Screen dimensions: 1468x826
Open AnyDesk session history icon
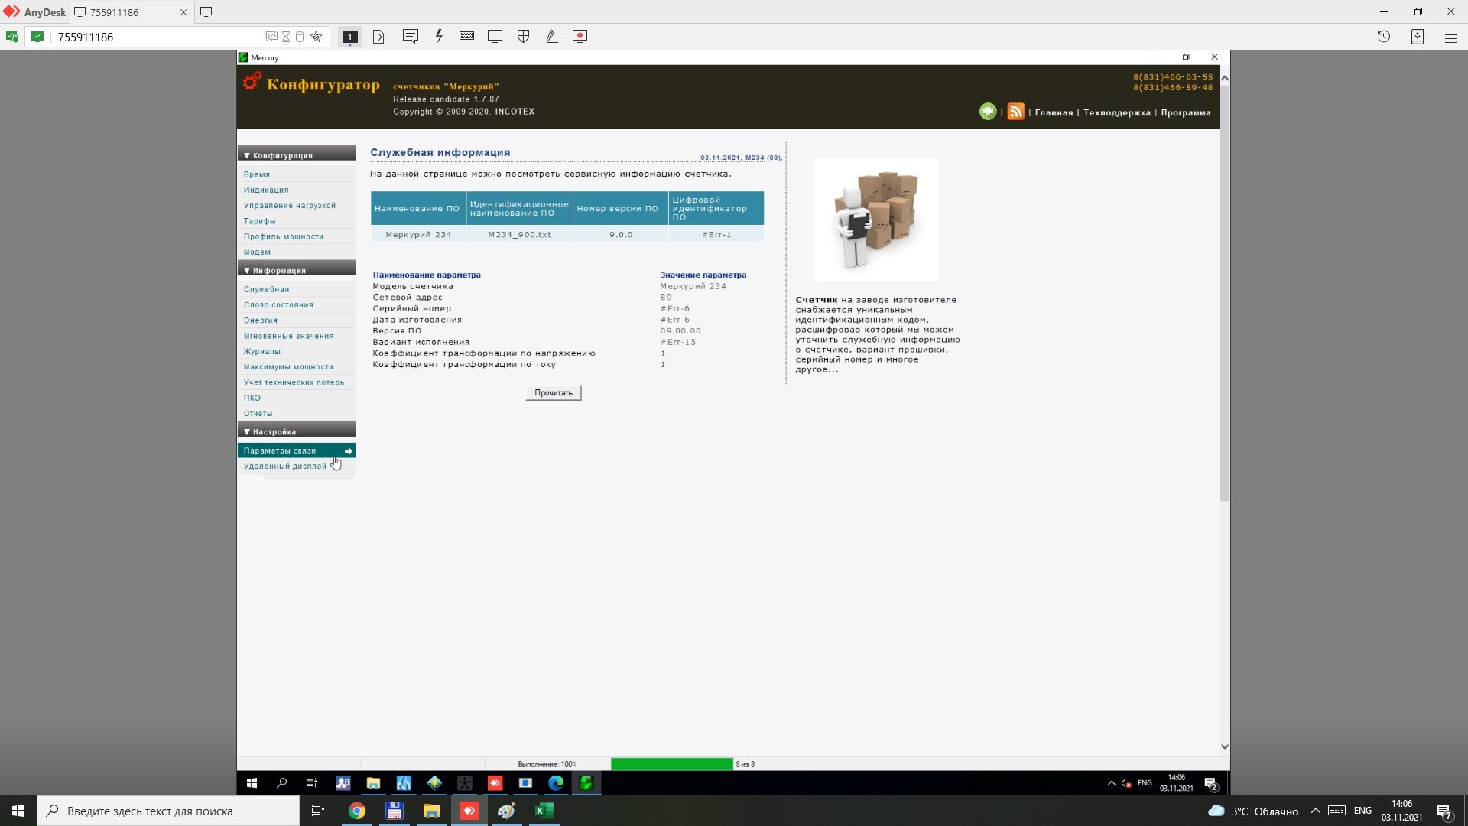pos(1384,36)
